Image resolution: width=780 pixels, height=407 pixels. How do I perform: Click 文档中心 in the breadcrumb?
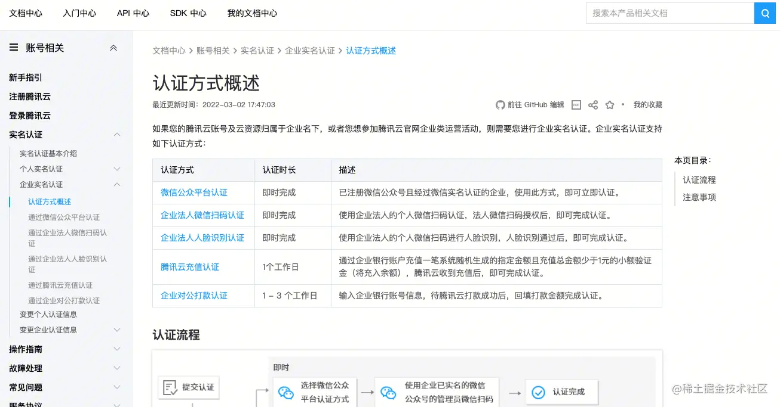coord(169,51)
